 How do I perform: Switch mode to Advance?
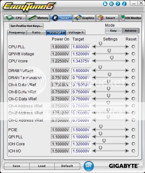click(x=130, y=31)
